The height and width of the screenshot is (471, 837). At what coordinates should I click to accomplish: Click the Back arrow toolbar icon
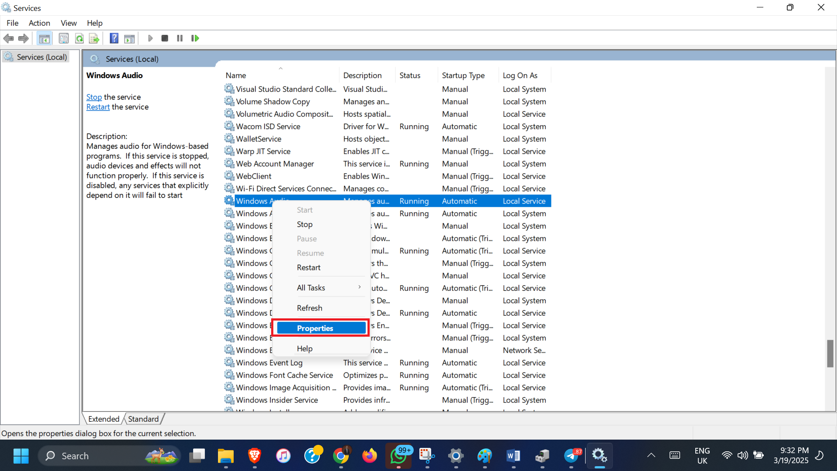pos(8,38)
